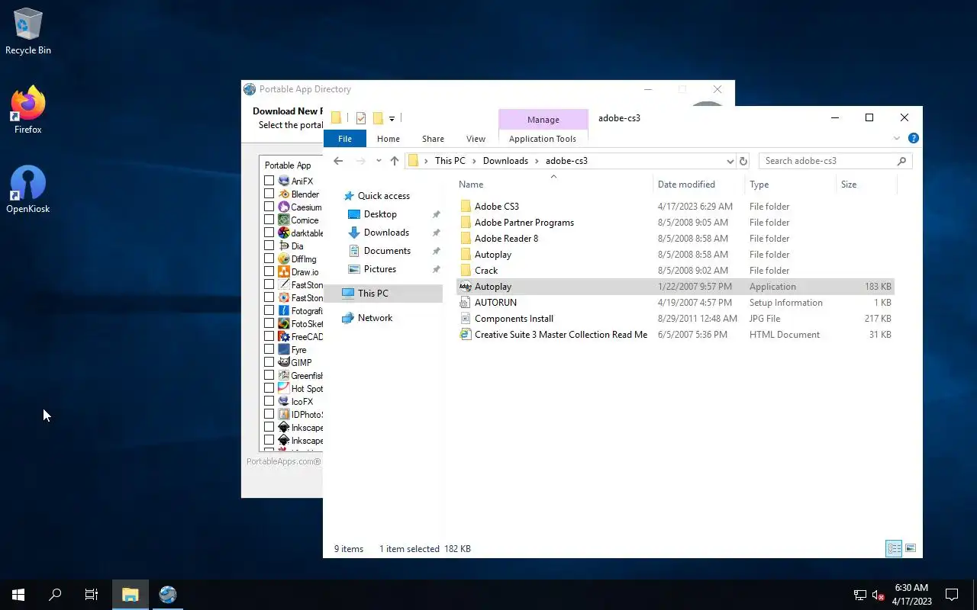Click the Up one level arrow
Viewport: 977px width, 610px height.
[394, 161]
